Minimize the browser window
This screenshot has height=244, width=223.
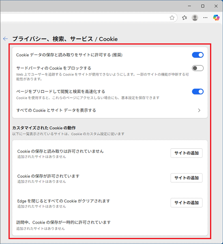(x=189, y=6)
